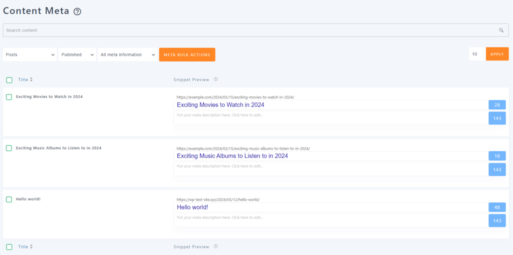The height and width of the screenshot is (255, 513).
Task: Edit meta description for Exciting Movies post
Action: [331, 117]
